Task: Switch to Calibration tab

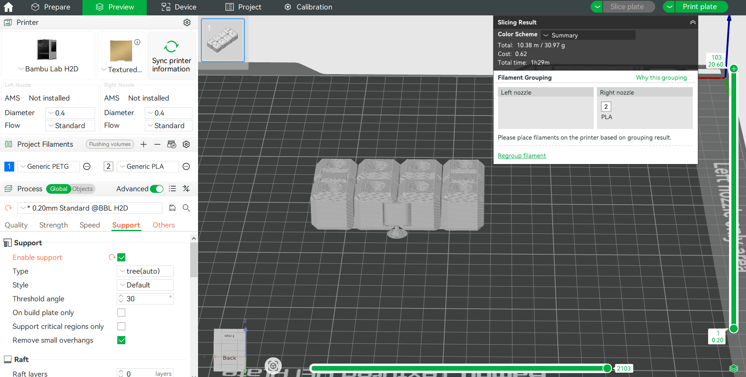Action: point(308,7)
